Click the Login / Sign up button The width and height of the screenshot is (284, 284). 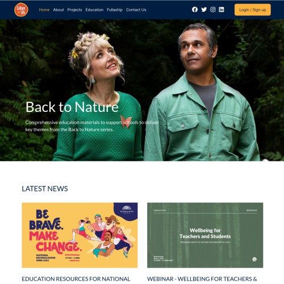click(253, 10)
